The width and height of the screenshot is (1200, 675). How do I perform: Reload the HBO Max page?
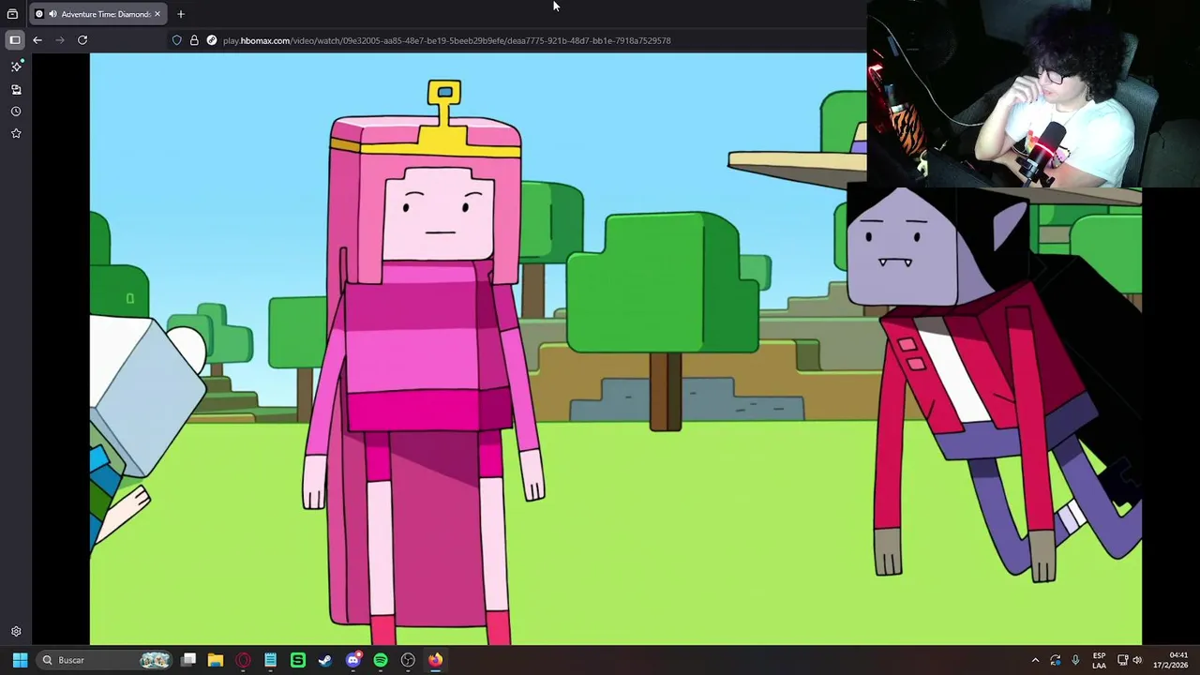pyautogui.click(x=82, y=40)
